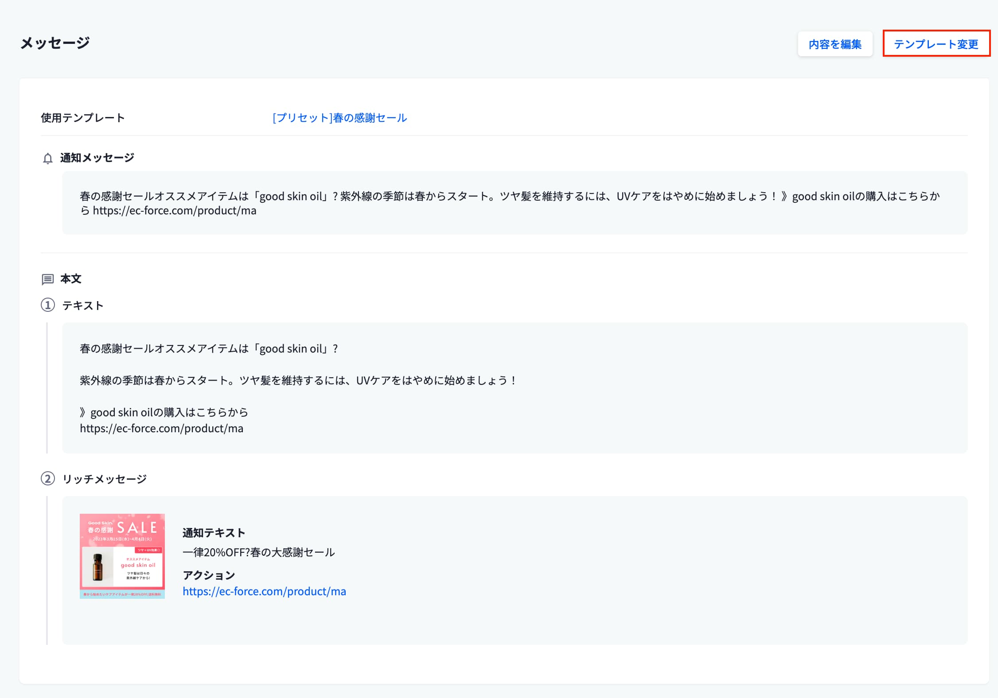Open the SALE rich message thumbnail
Viewport: 998px width, 698px height.
click(x=122, y=556)
